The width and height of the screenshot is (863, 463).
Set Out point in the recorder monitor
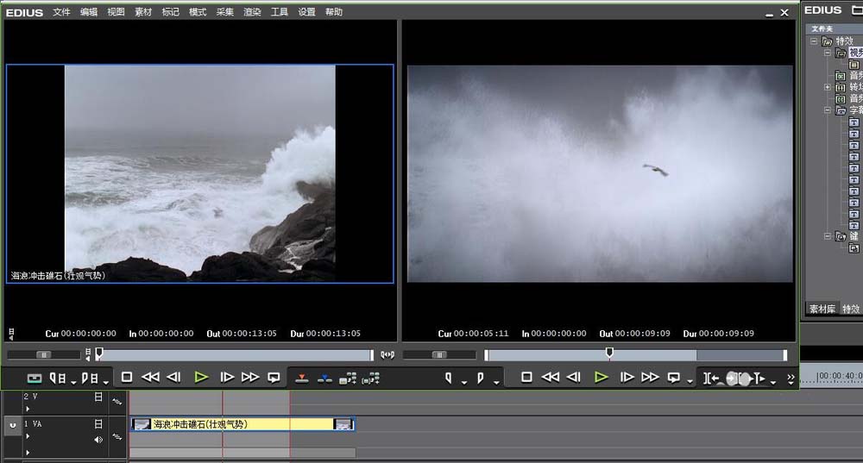click(x=481, y=379)
